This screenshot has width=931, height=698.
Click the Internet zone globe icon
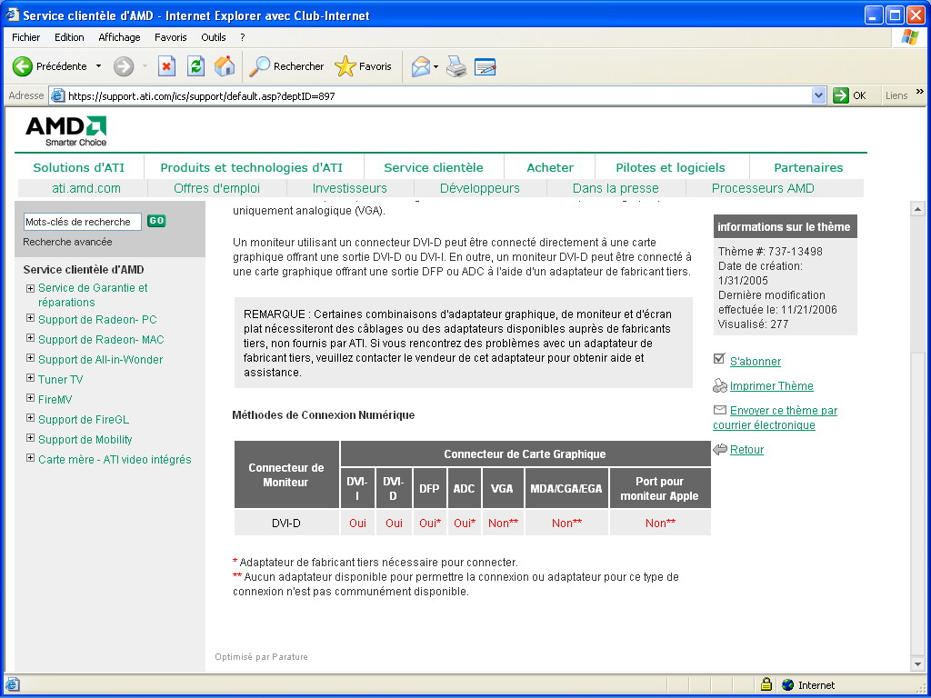(788, 685)
